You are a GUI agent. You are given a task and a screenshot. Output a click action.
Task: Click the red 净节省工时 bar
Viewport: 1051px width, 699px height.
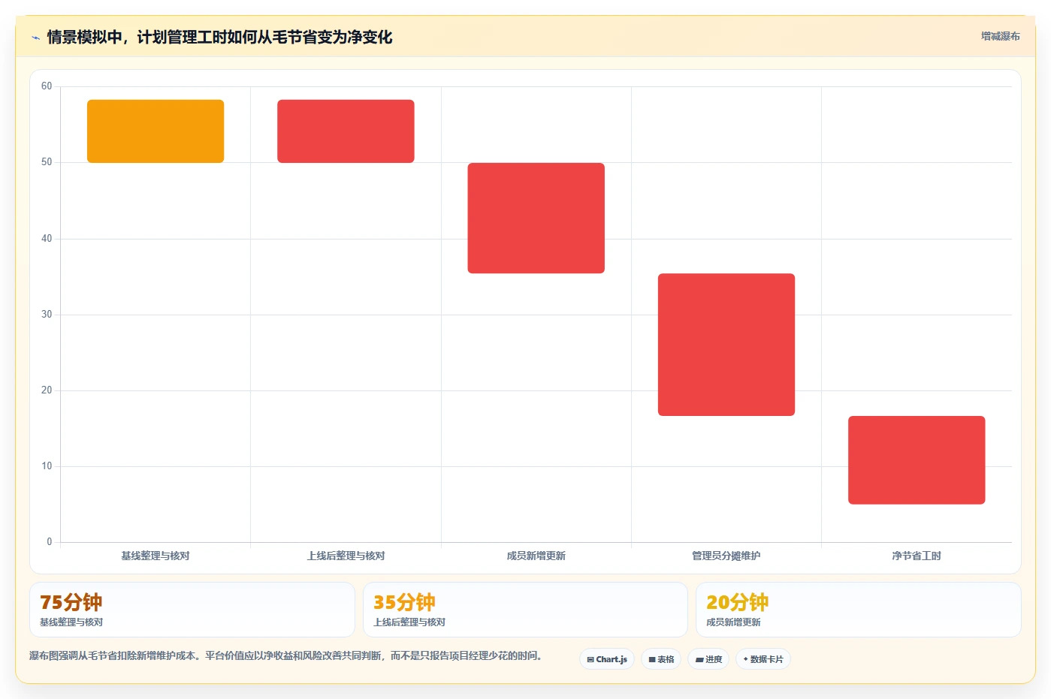coord(917,460)
